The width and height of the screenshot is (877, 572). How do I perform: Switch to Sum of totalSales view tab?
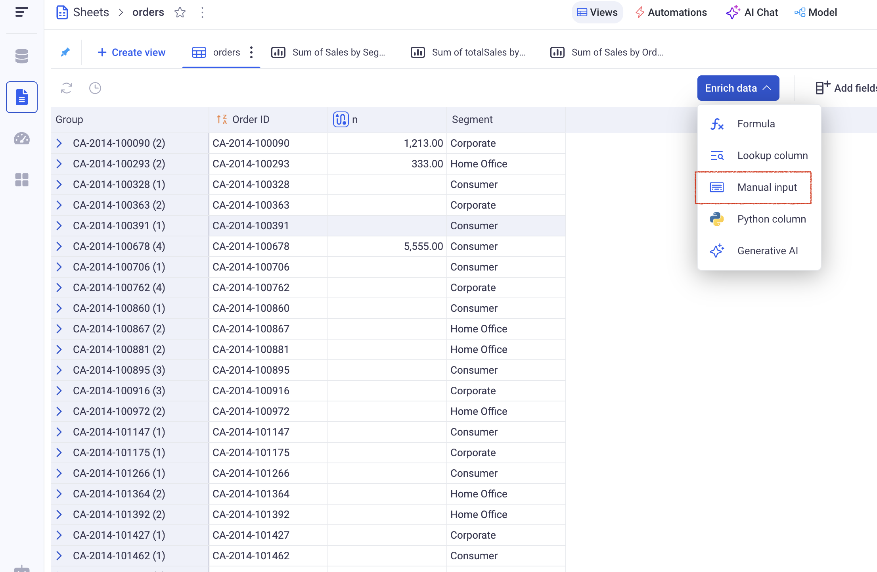468,52
